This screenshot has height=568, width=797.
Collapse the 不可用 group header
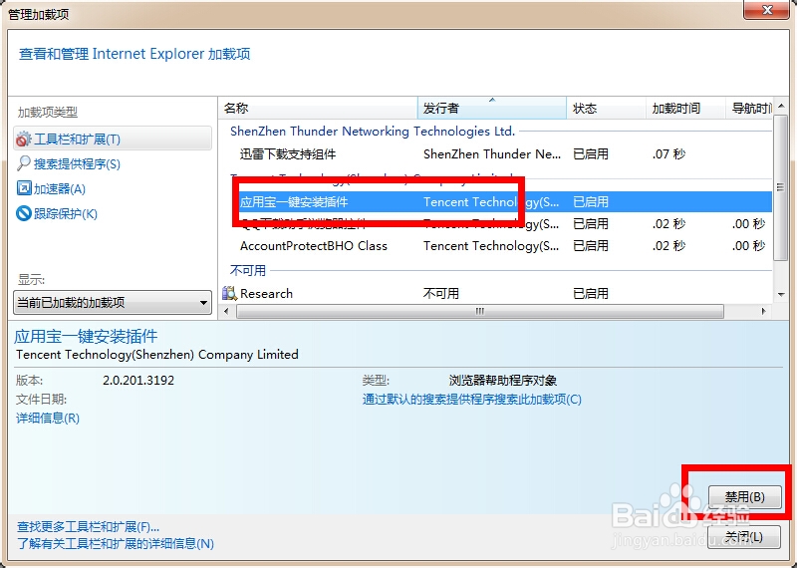[x=247, y=270]
